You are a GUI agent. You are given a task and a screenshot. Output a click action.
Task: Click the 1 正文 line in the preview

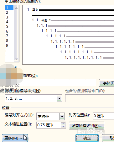[70, 10]
